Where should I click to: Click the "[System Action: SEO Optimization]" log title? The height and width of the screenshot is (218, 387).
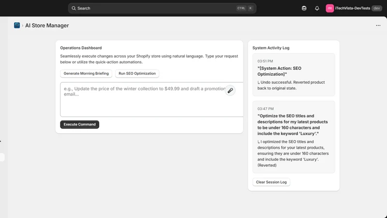coord(279,71)
